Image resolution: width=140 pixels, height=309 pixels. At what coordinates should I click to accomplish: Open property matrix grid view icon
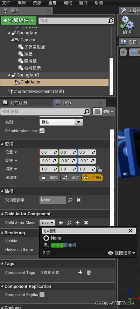pyautogui.click(x=97, y=112)
